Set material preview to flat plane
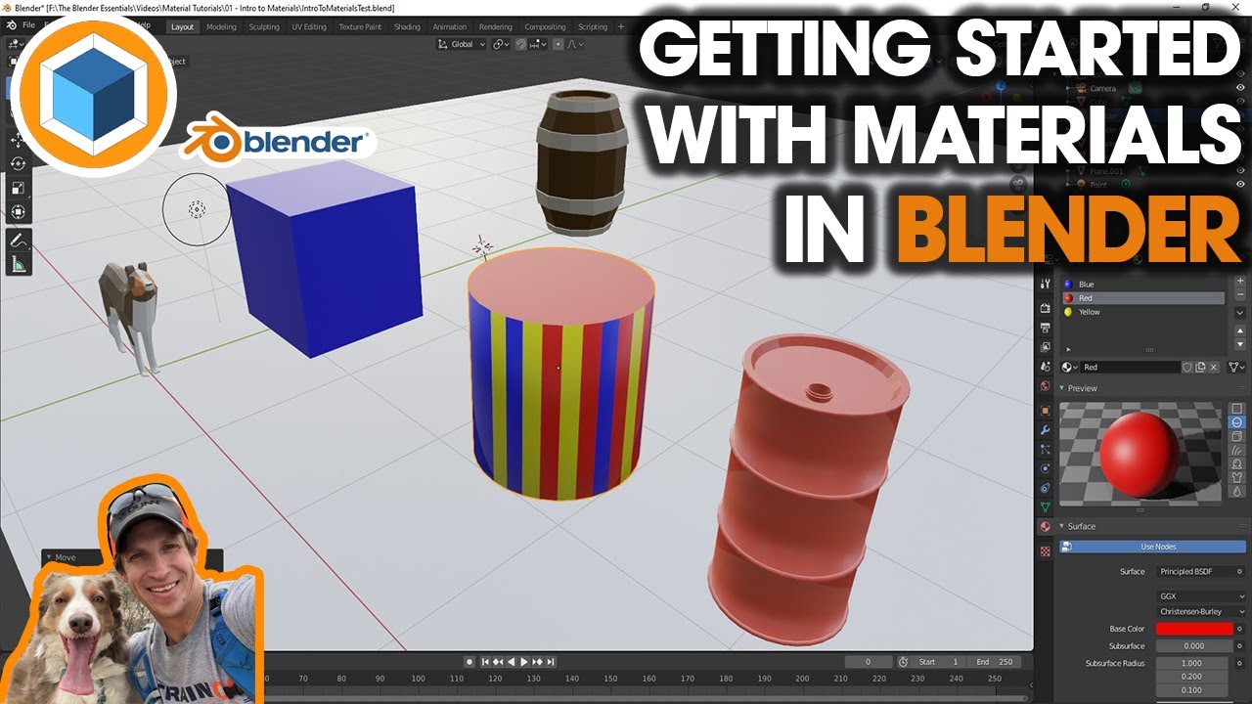1252x704 pixels. pos(1237,408)
